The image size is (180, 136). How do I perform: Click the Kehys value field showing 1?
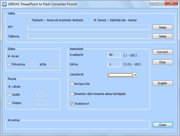(114, 64)
